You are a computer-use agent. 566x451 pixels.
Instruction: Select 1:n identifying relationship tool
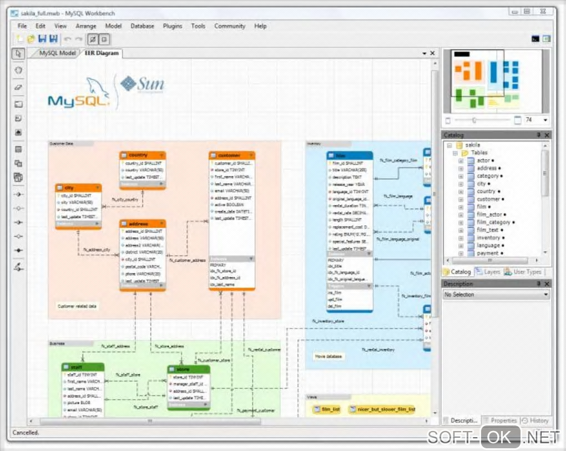18,236
